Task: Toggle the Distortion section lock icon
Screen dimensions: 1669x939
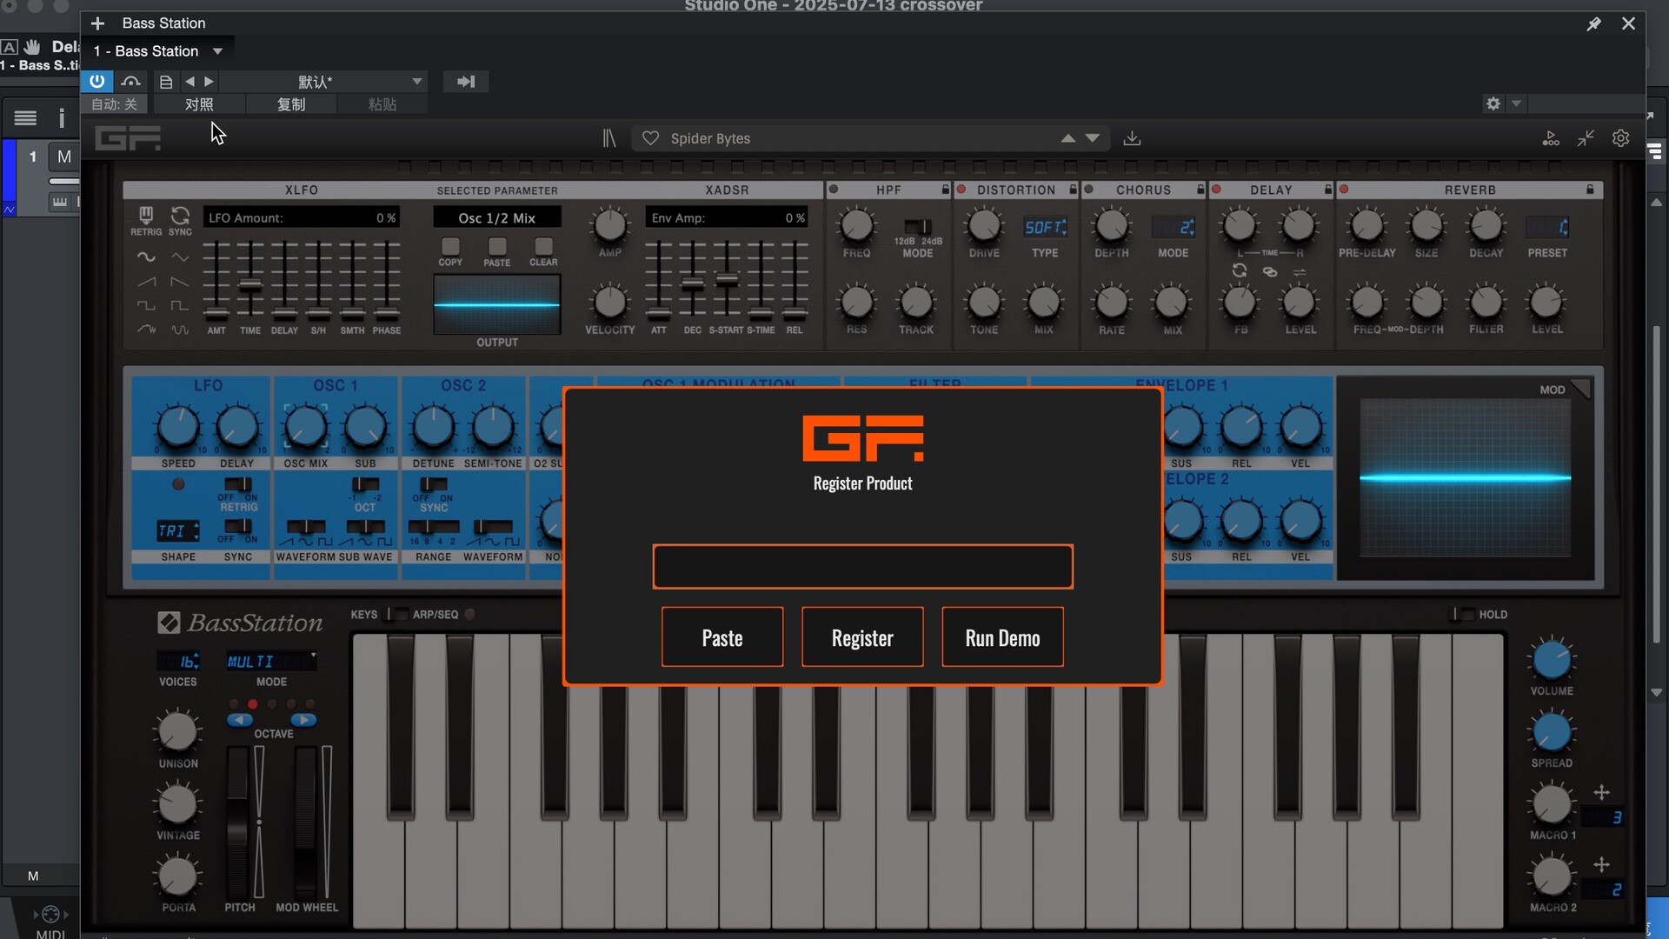Action: [x=1073, y=190]
